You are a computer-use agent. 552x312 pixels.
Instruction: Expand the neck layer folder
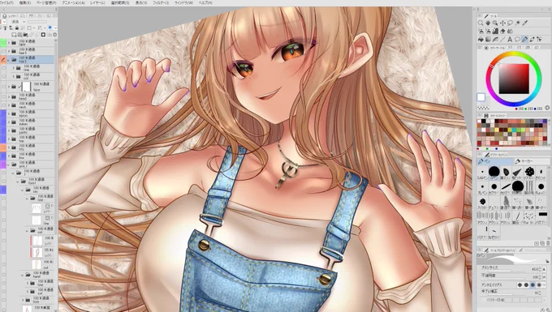pos(9,105)
